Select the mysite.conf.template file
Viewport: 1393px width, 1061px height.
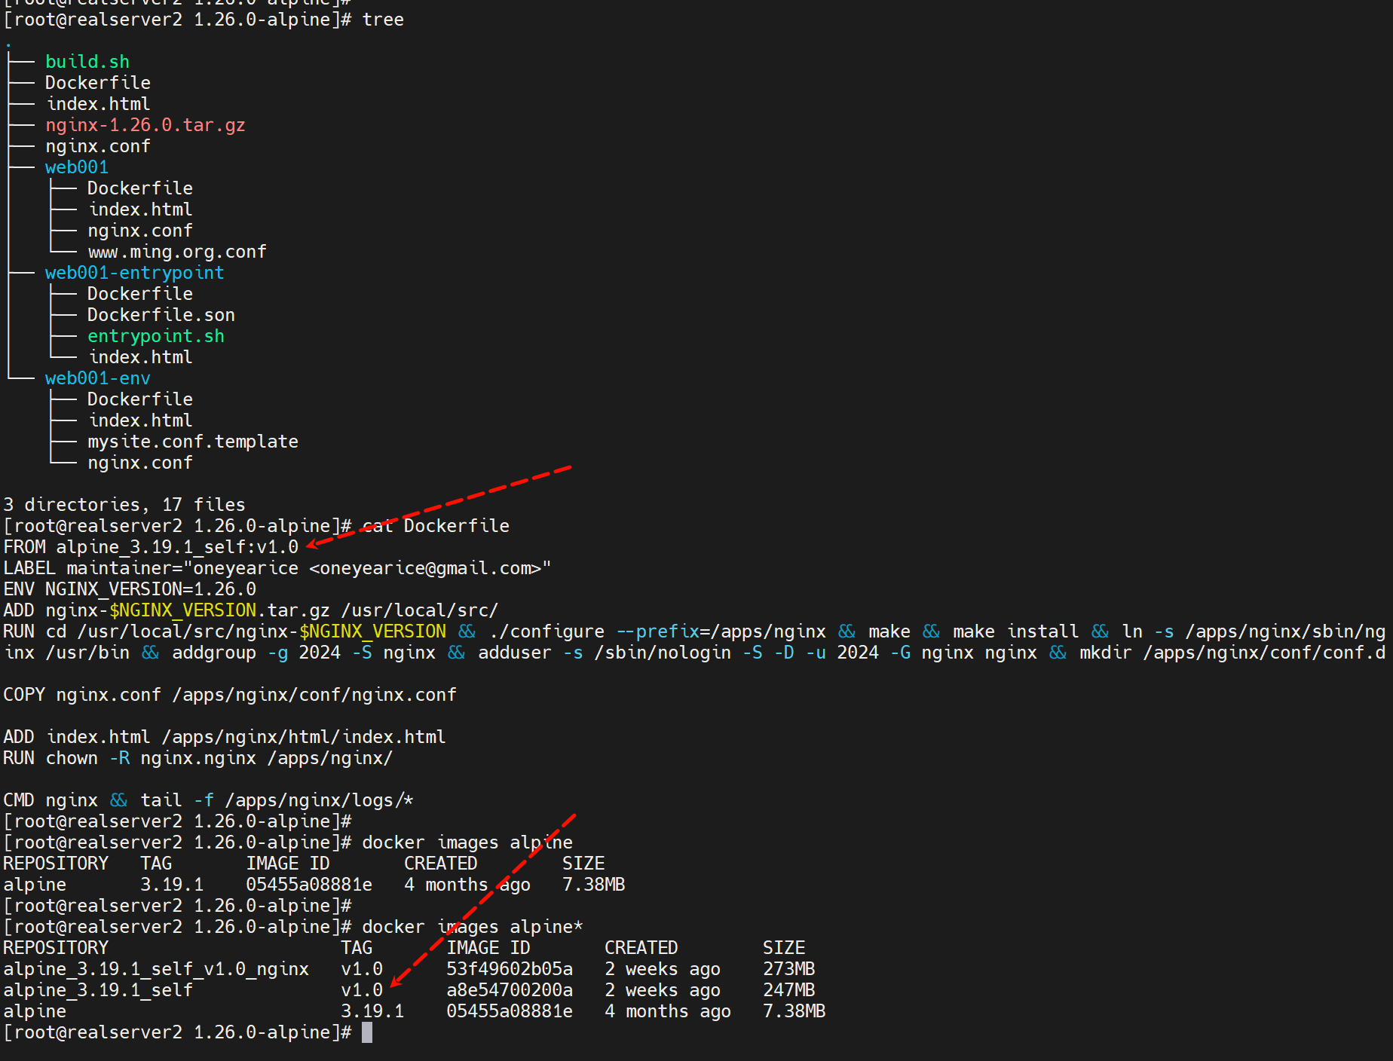tap(192, 442)
